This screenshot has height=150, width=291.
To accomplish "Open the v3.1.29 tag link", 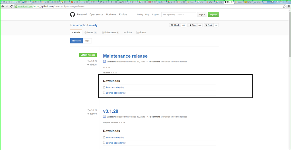I will pyautogui.click(x=92, y=61).
